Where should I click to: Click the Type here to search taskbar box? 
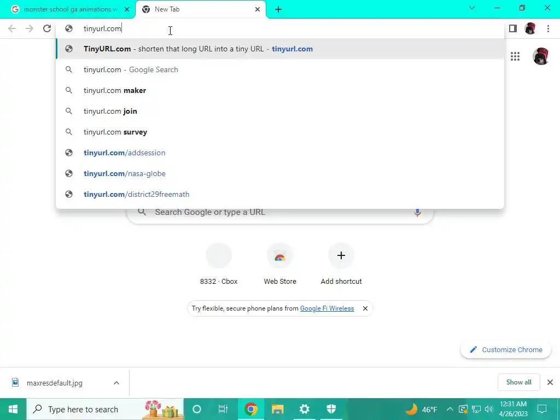pos(105,409)
